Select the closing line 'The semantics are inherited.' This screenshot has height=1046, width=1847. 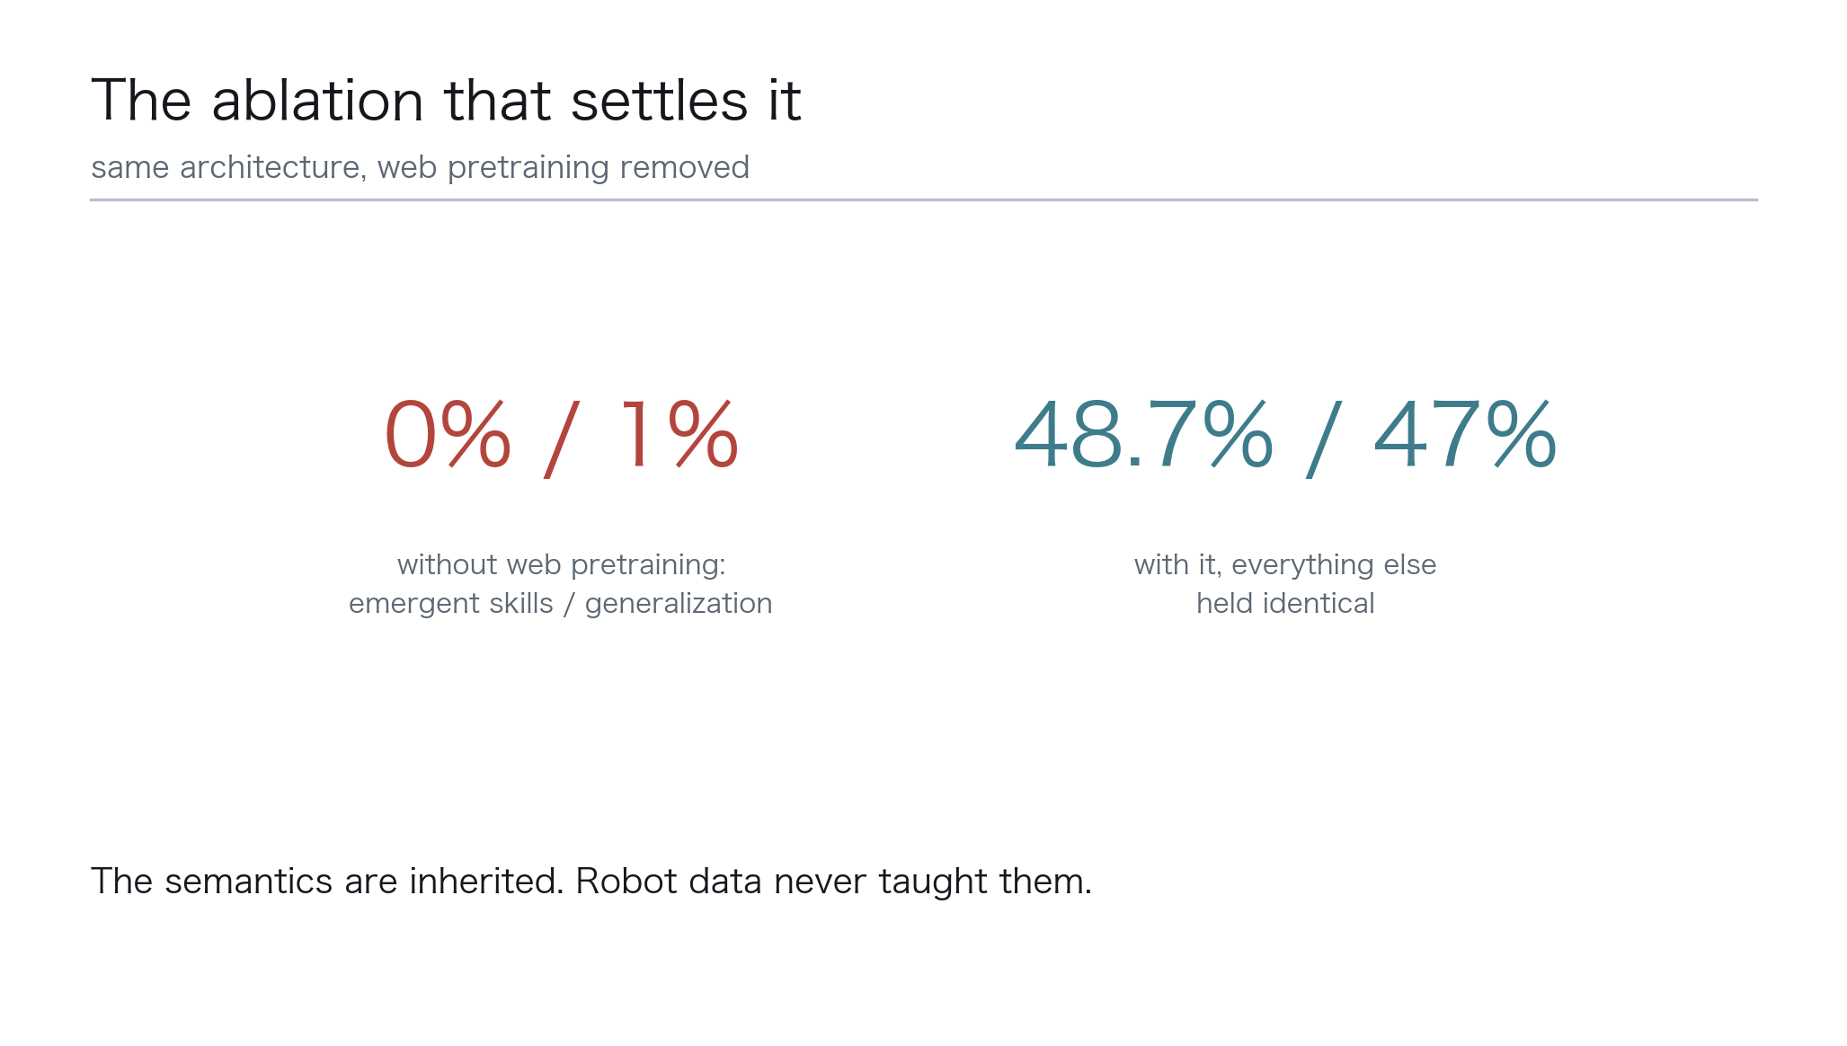327,881
